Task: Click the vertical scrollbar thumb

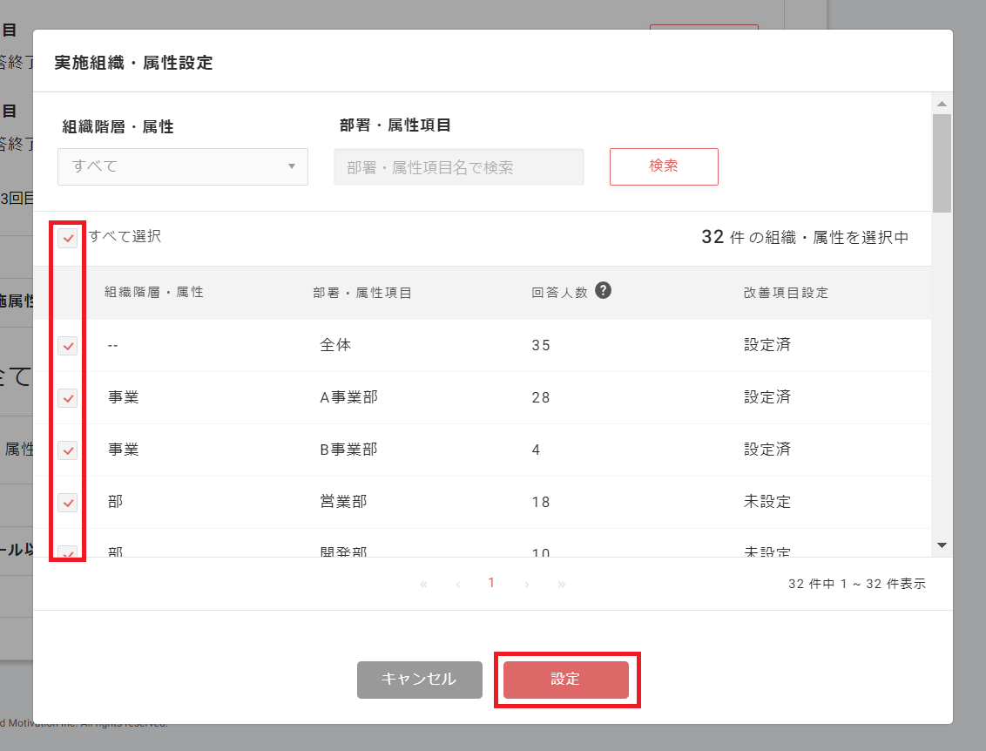Action: tap(941, 163)
